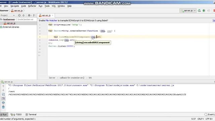The image size is (215, 121).
Task: Open the File Watcher link
Action: click(51, 21)
